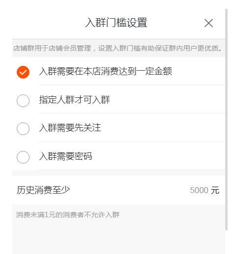
Task: Focus the 5000 amount input field
Action: [199, 190]
